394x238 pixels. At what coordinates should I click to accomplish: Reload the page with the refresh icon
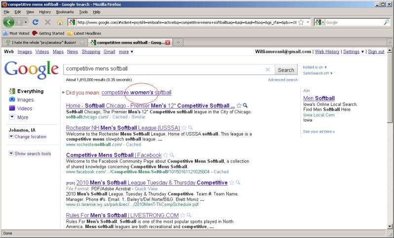[36, 22]
